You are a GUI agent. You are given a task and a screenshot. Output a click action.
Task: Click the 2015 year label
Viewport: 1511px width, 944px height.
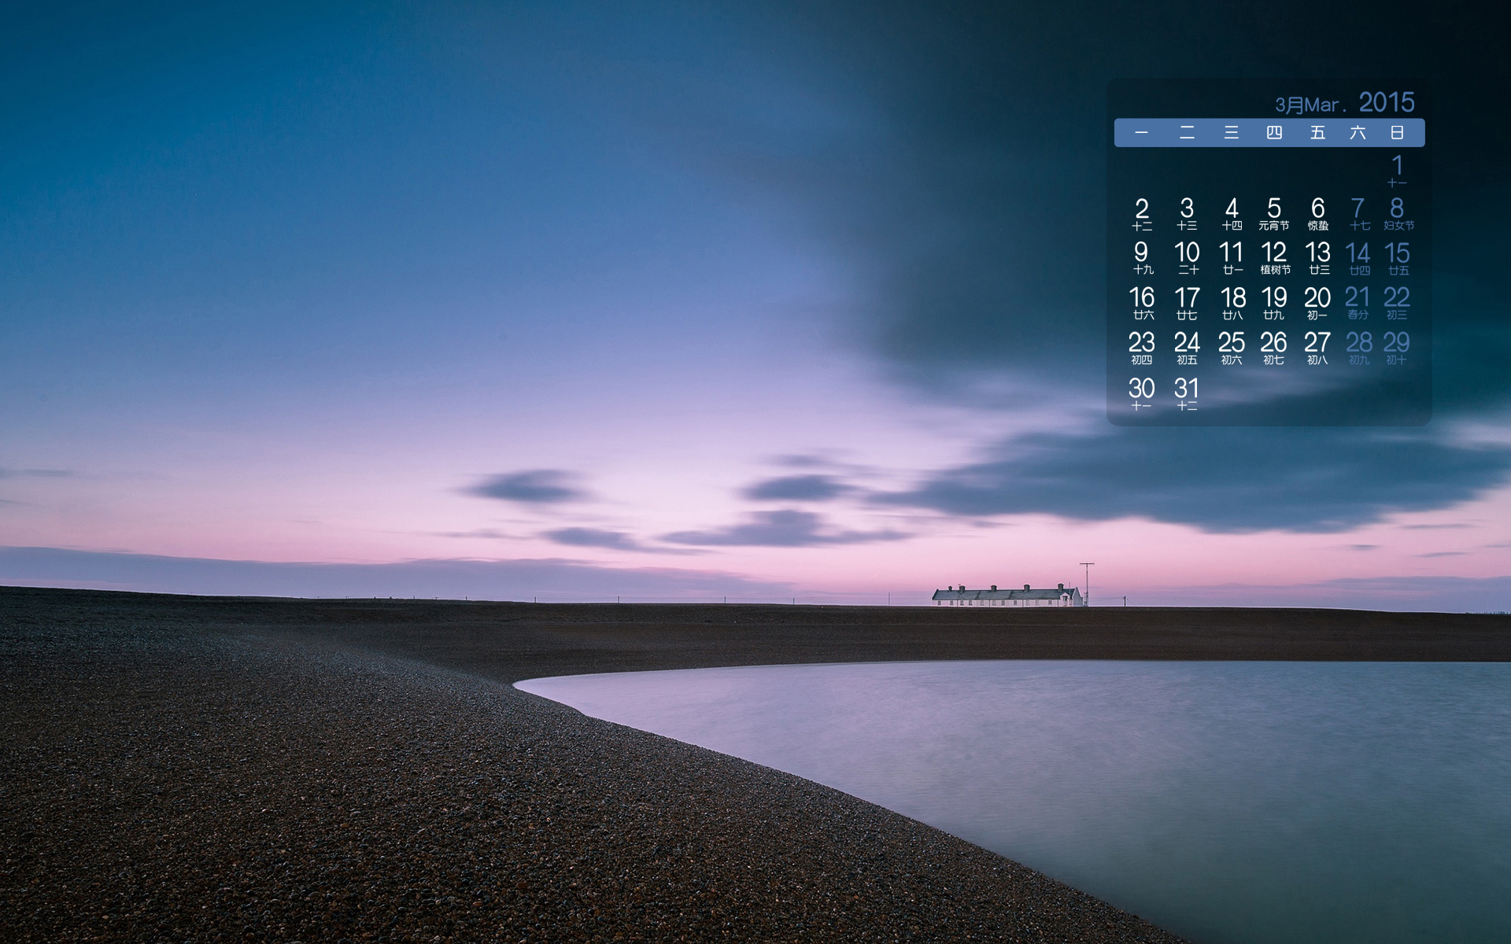(1386, 102)
